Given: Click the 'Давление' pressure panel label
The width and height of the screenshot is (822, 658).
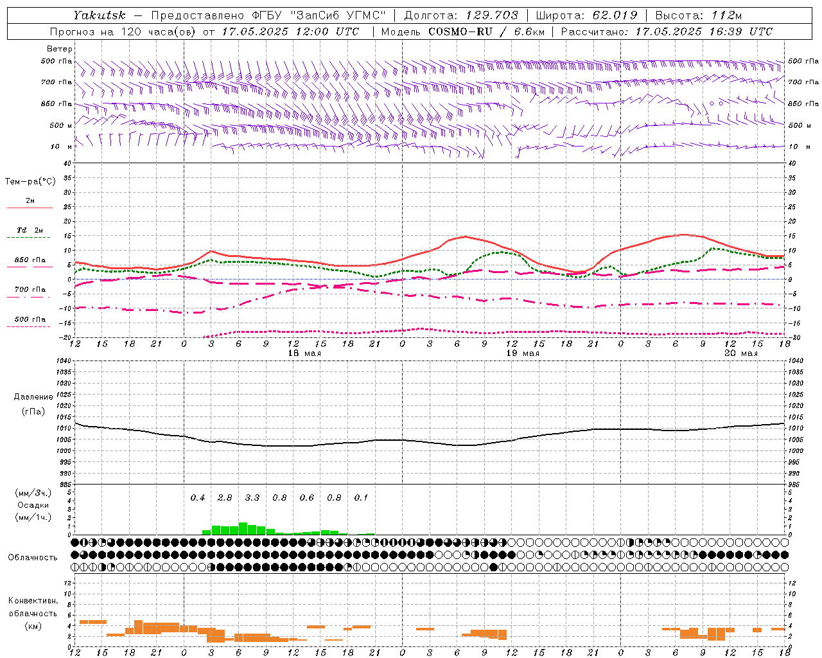Looking at the screenshot, I should tap(33, 397).
